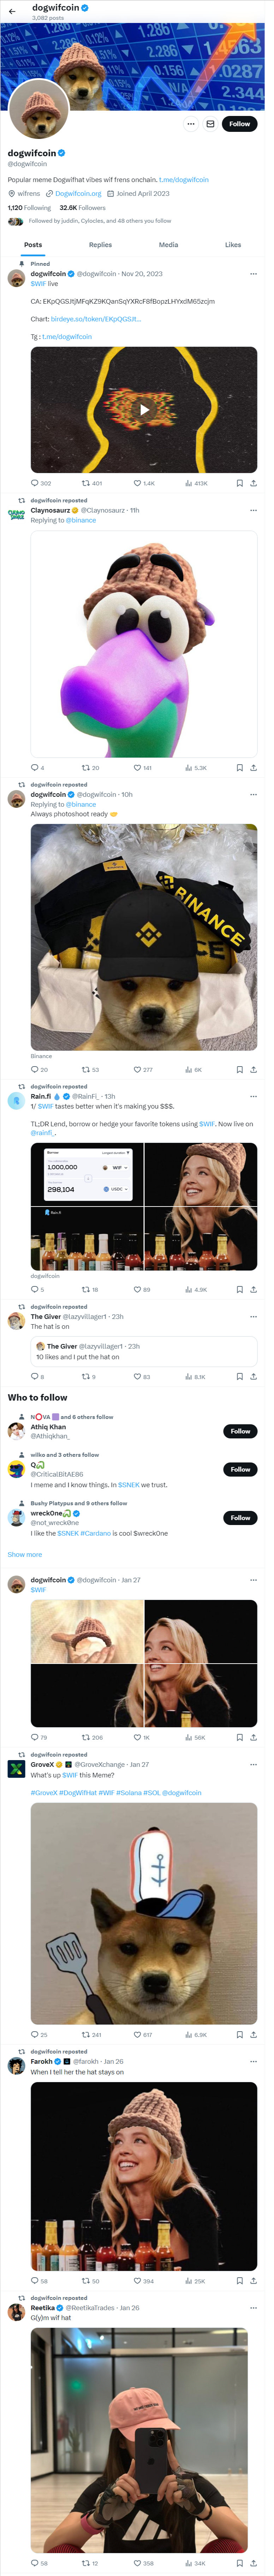Open more menu on GroveX post

(x=253, y=1764)
